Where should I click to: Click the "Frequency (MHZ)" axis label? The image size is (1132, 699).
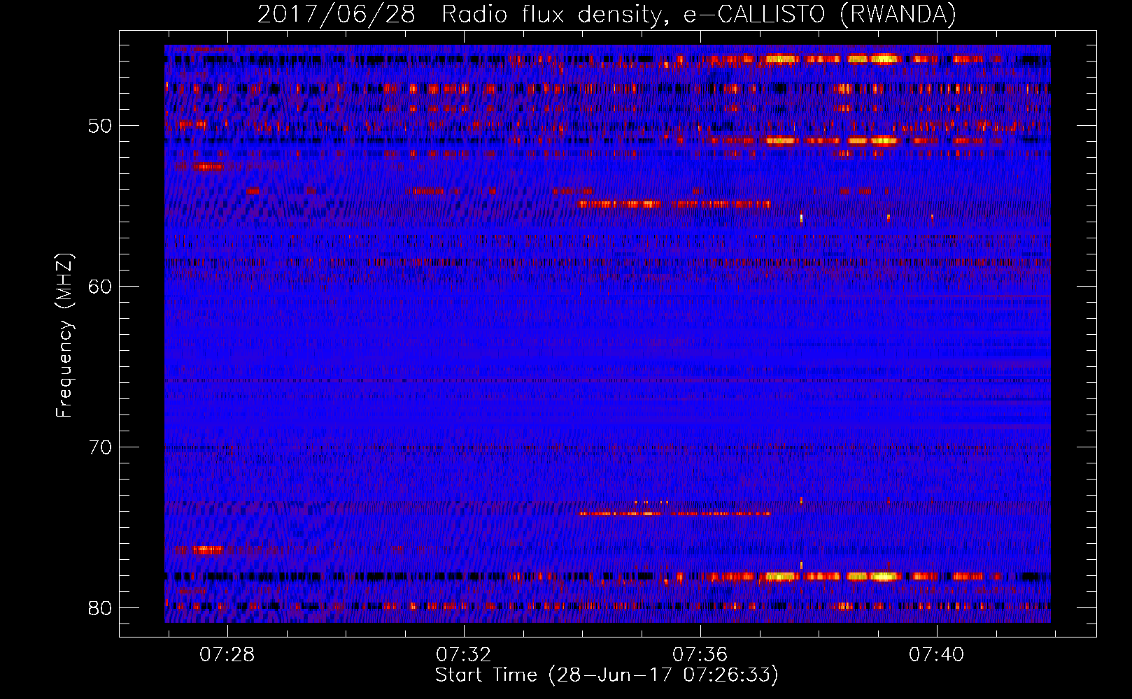click(x=64, y=336)
